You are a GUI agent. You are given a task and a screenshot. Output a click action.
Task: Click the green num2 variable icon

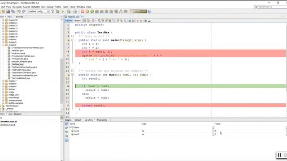(72, 134)
